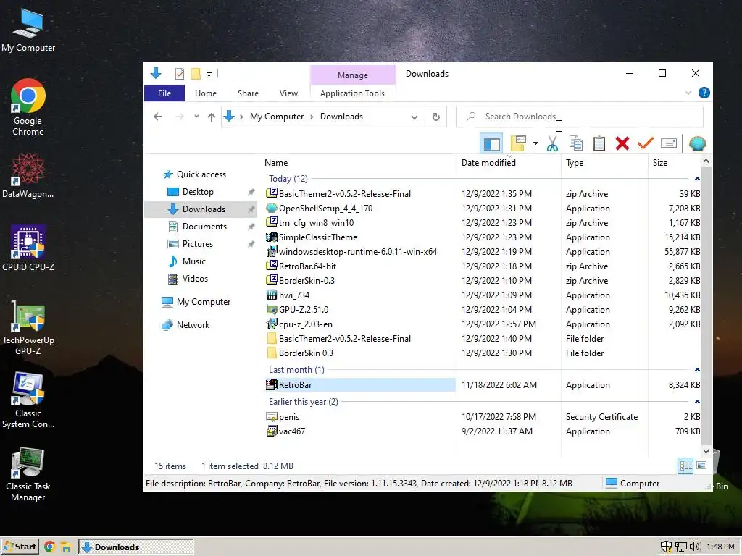Click New folder icon in quick access toolbar
The width and height of the screenshot is (742, 556).
coord(196,74)
